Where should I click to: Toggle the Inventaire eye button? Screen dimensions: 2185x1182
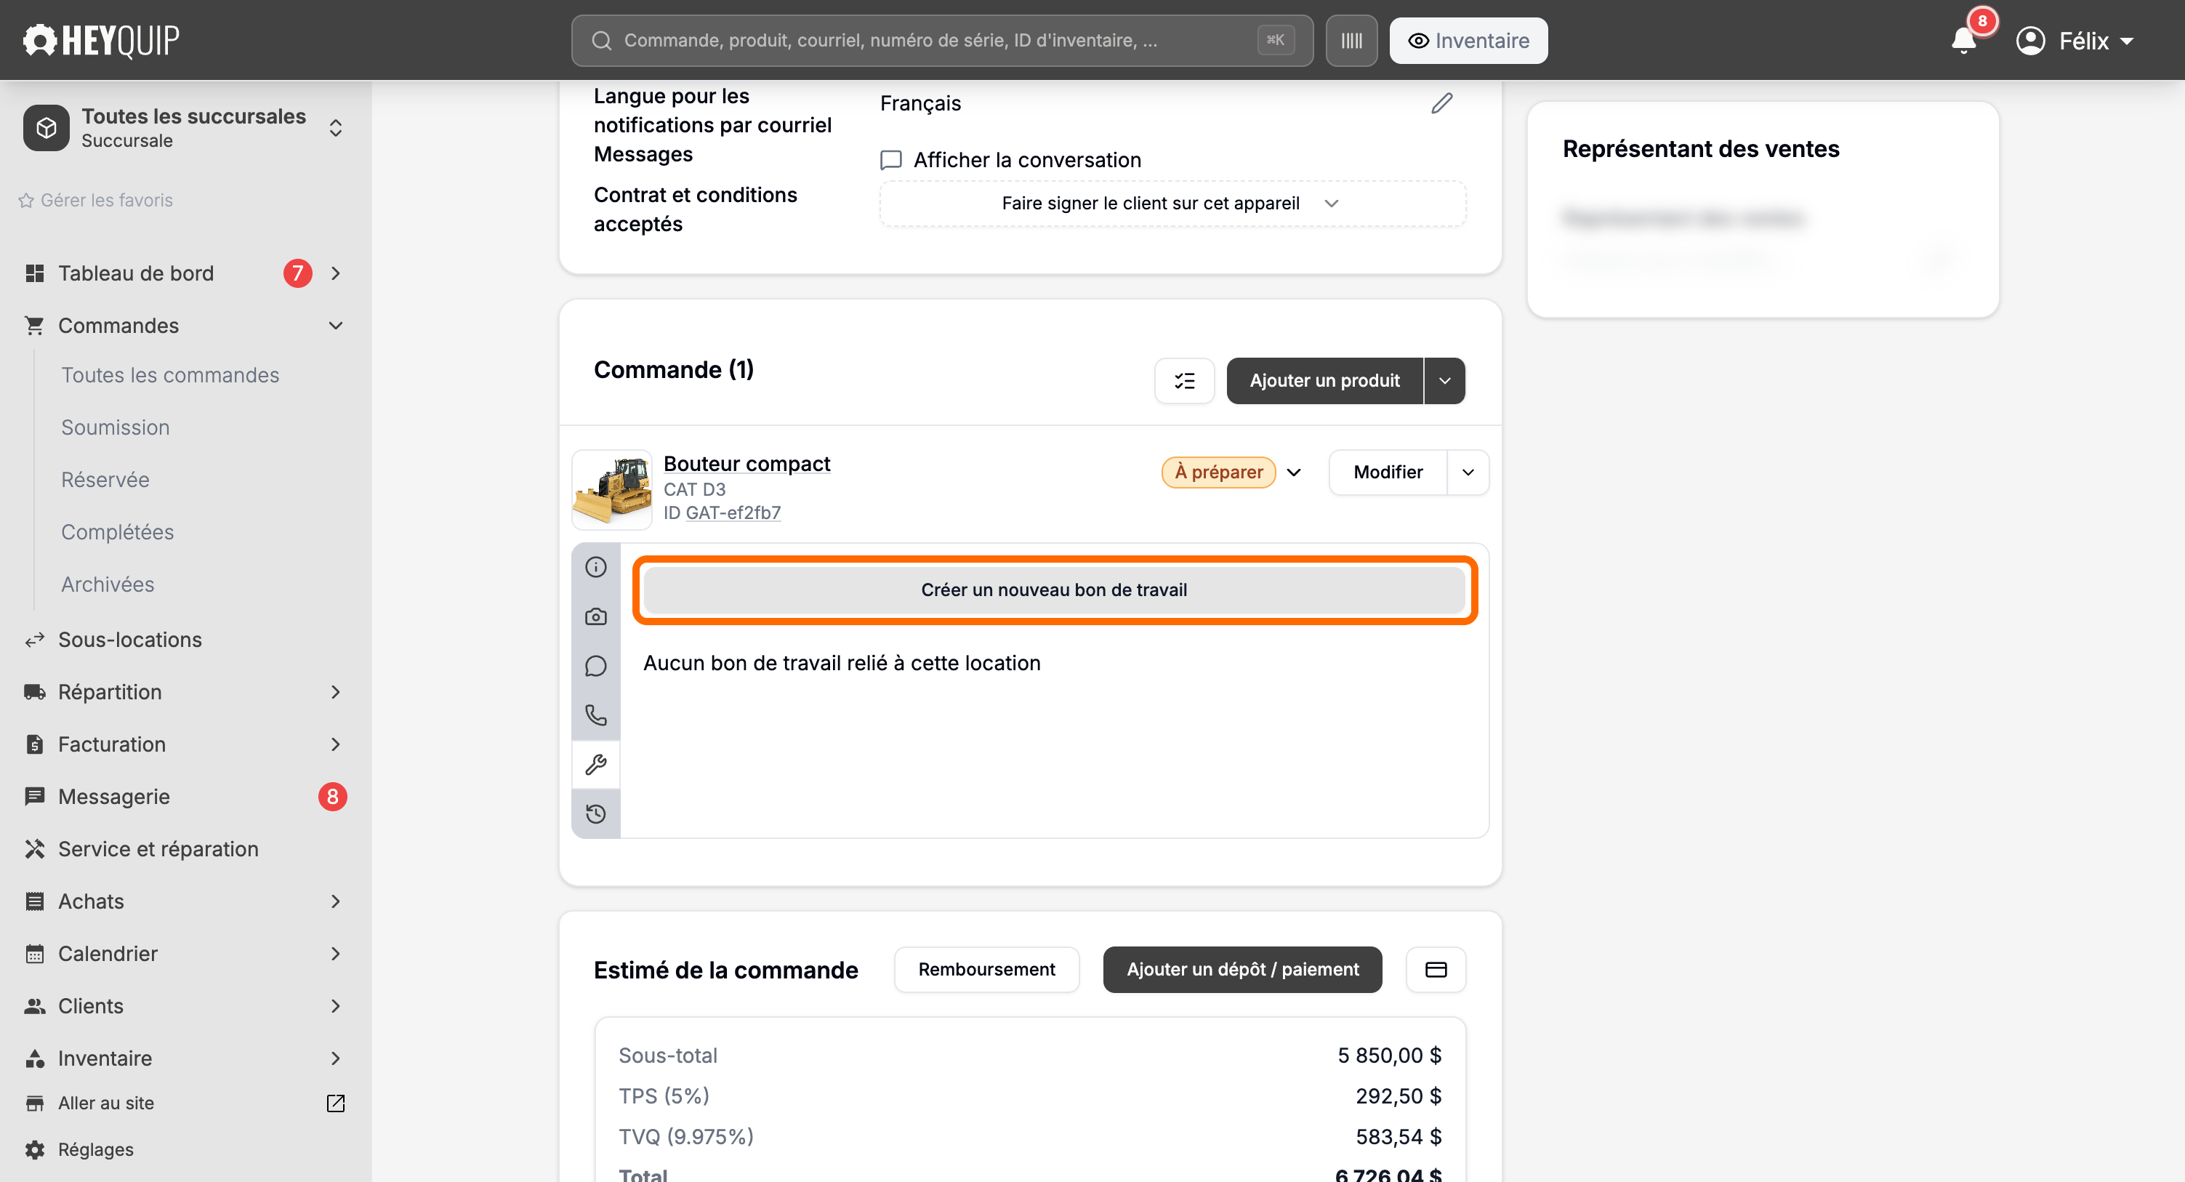coord(1468,41)
